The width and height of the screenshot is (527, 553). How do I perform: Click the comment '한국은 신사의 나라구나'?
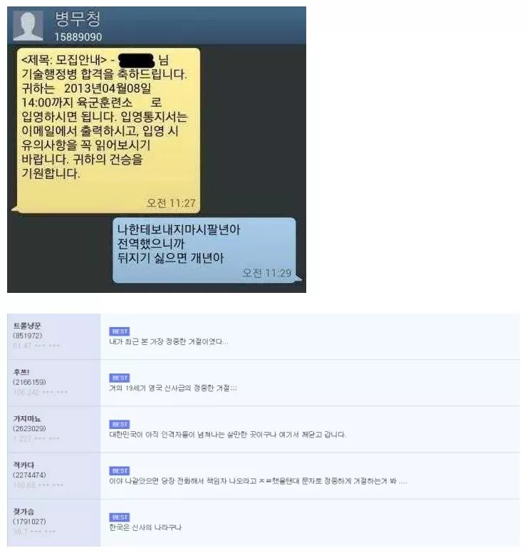click(145, 527)
